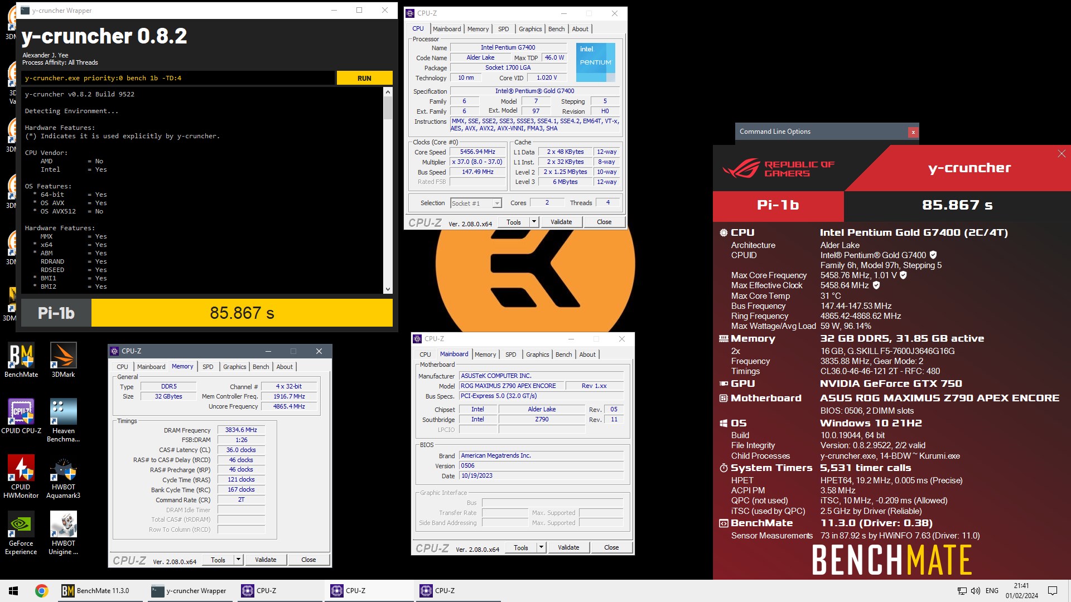Select CPU tab in Memory CPU-Z window

(x=122, y=367)
